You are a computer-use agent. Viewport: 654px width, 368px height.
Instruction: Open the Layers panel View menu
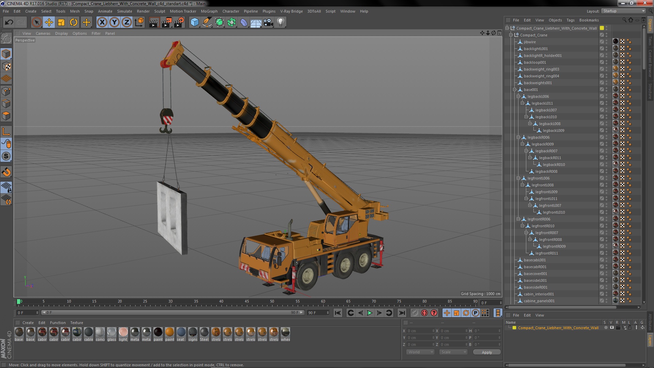[540, 315]
